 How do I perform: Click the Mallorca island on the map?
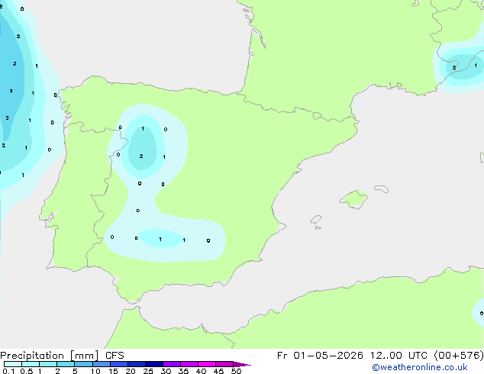(354, 199)
